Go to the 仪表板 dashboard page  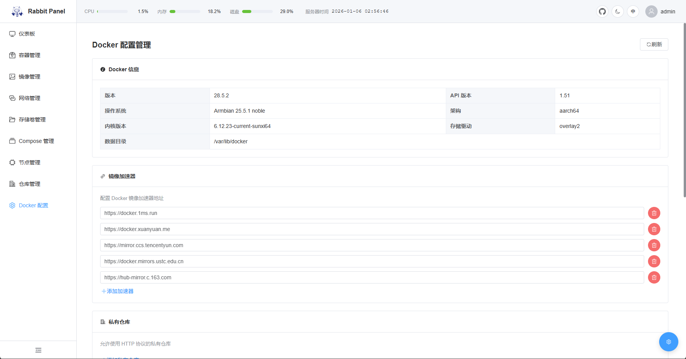[38, 34]
